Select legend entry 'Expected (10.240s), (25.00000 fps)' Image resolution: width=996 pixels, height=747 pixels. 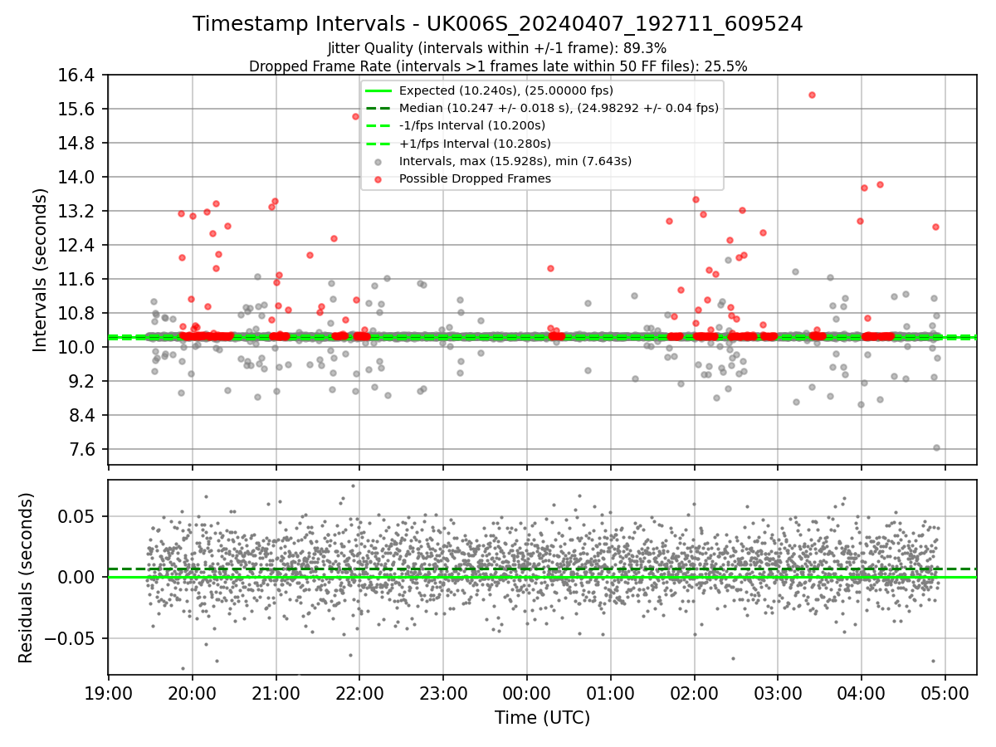[505, 90]
